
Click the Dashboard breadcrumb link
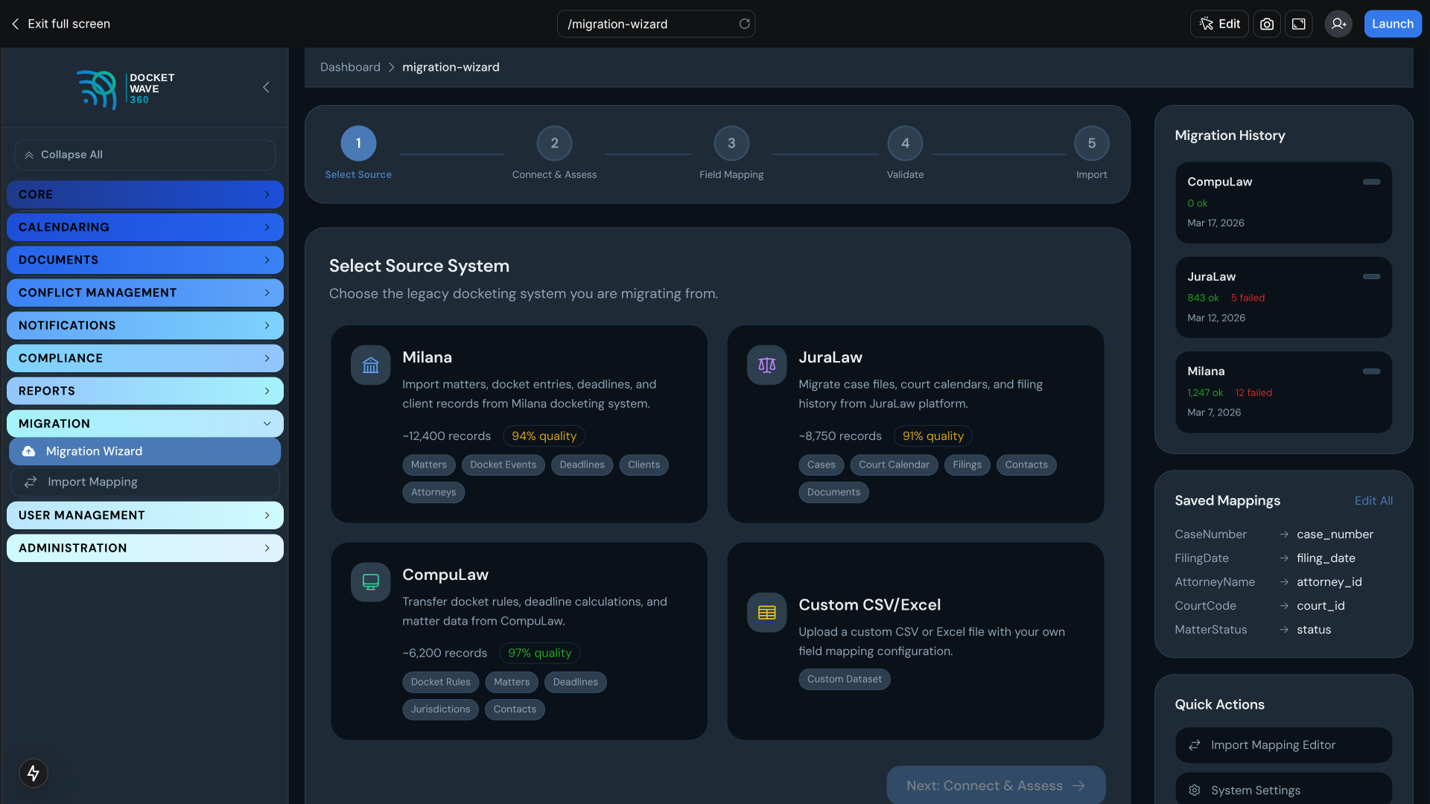pos(350,67)
